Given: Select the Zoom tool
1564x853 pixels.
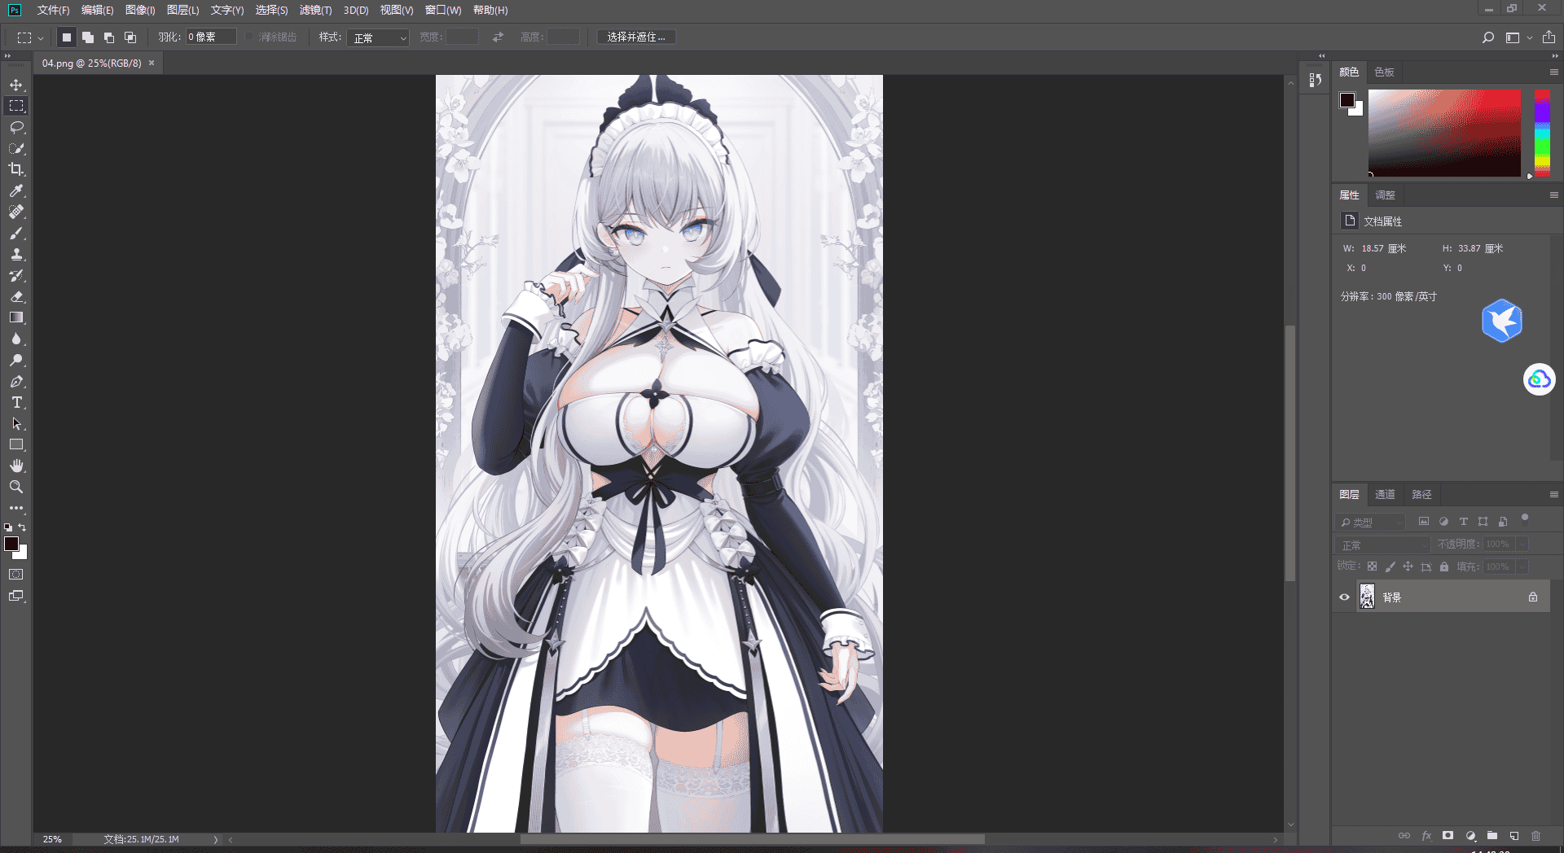Looking at the screenshot, I should click(16, 487).
